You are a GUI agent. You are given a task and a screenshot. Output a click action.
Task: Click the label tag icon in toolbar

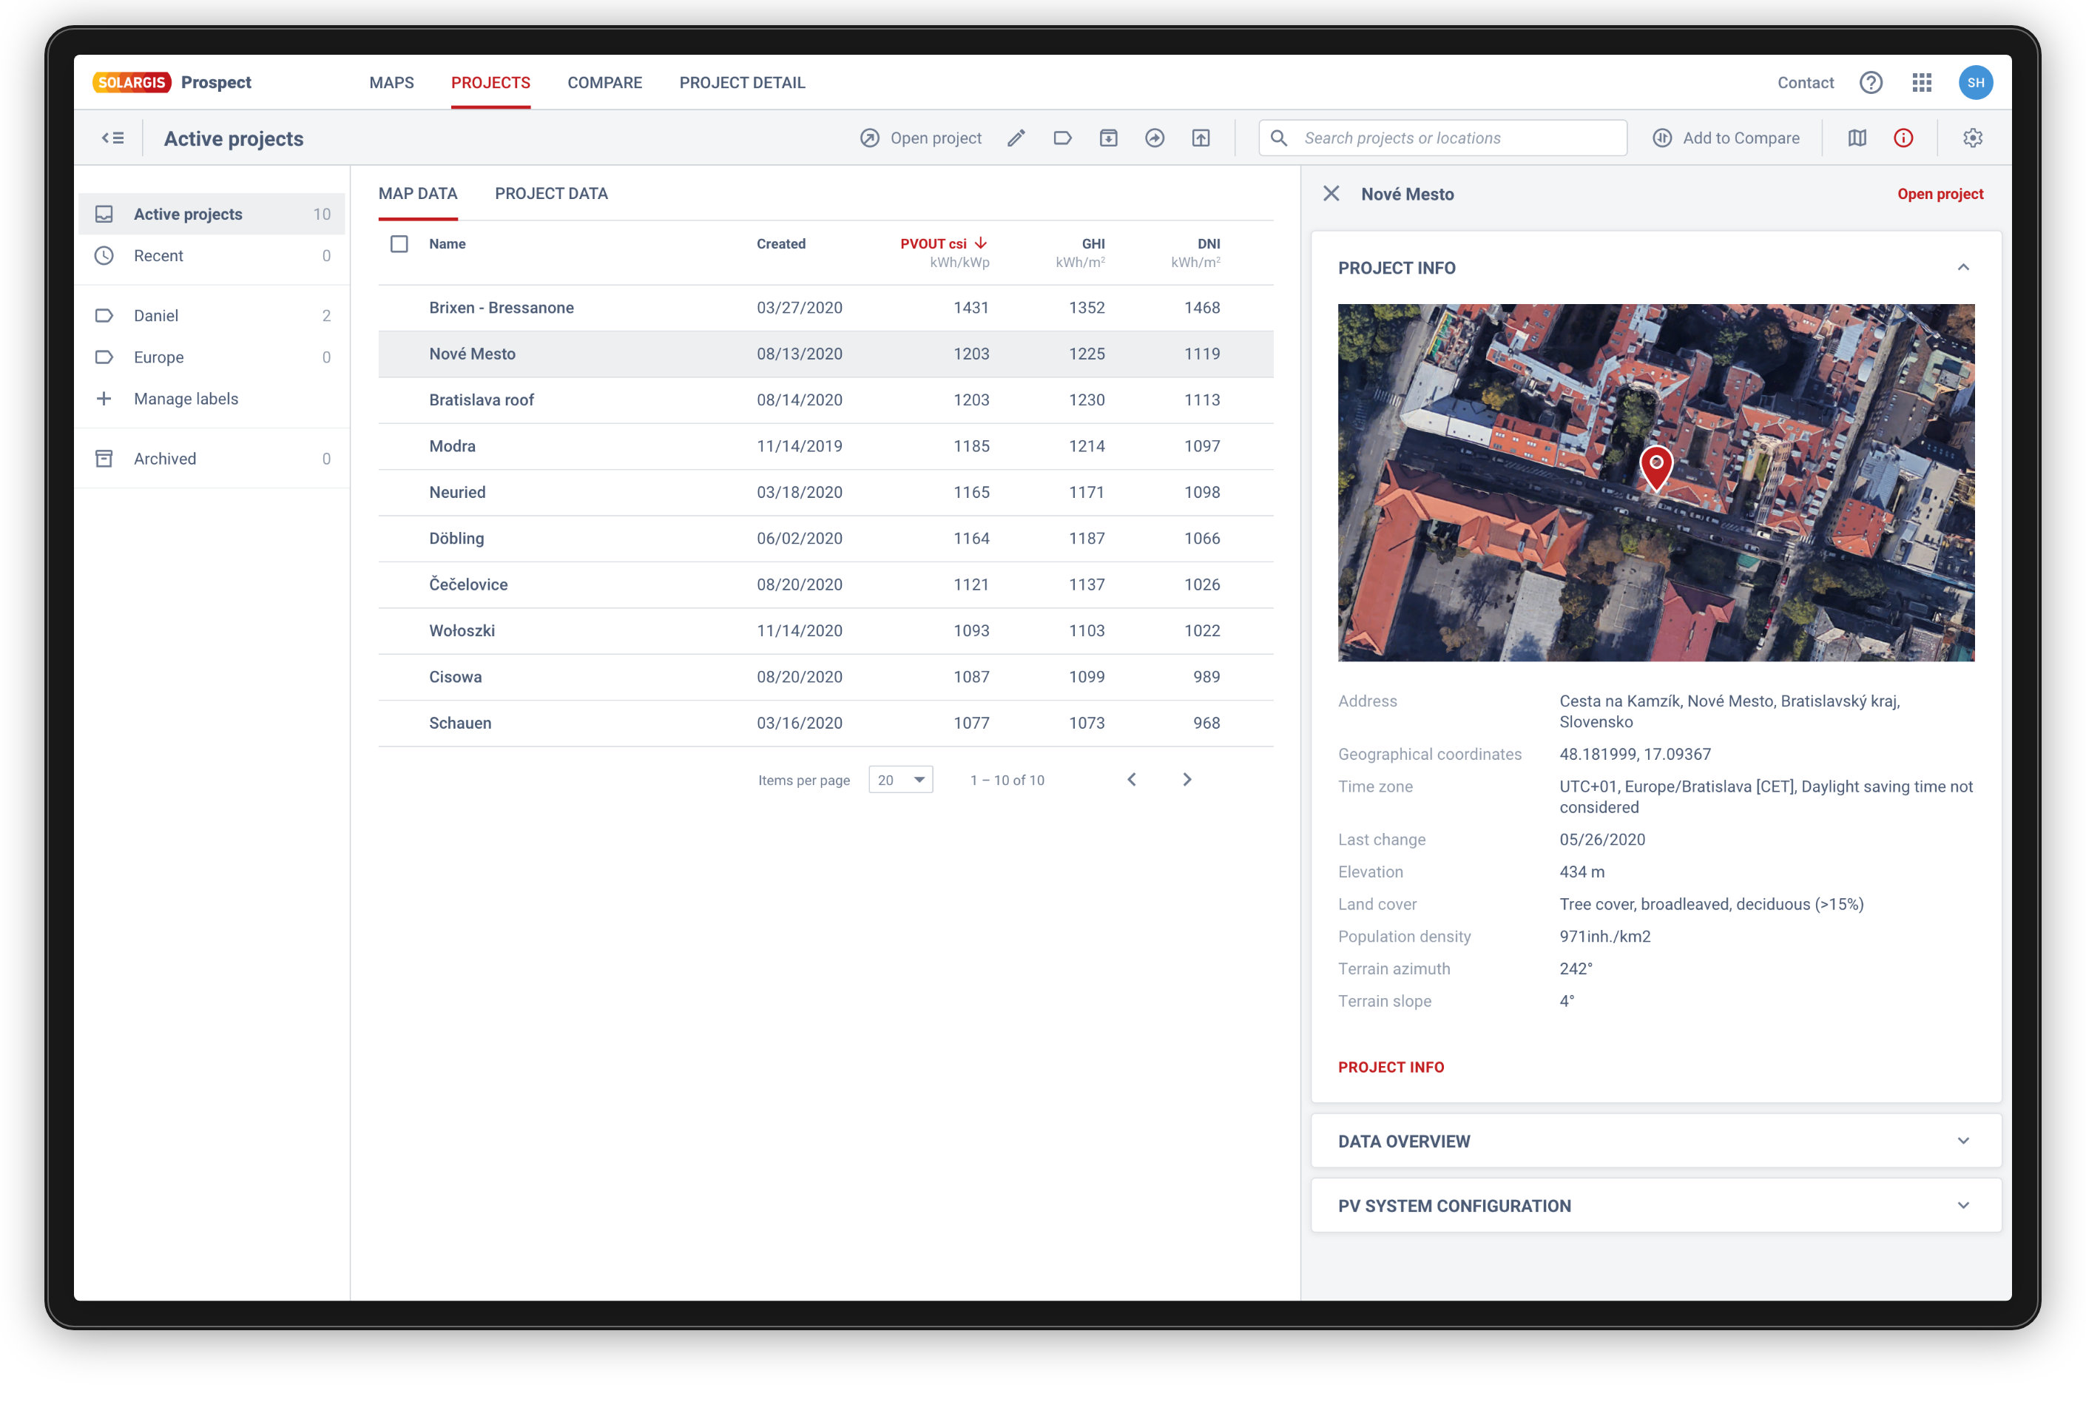coord(1063,138)
